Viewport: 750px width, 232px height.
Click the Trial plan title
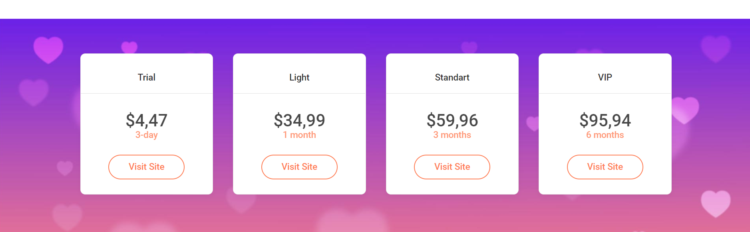(147, 77)
